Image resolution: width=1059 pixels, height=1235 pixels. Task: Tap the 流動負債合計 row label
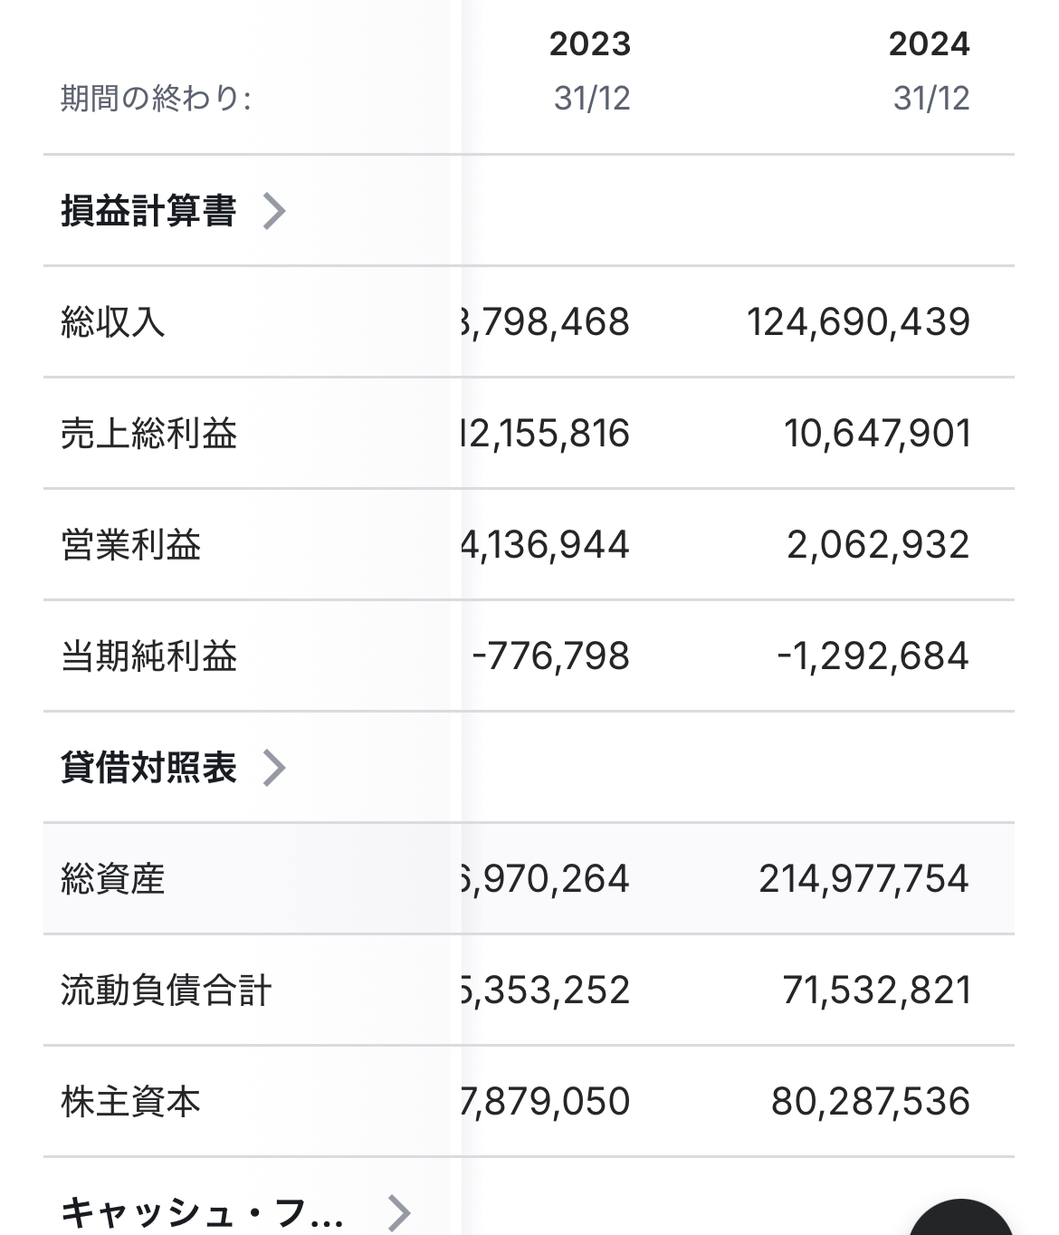[x=166, y=991]
